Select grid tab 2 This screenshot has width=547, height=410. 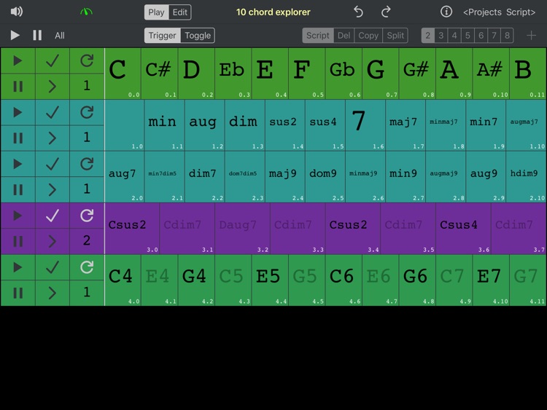pyautogui.click(x=427, y=35)
